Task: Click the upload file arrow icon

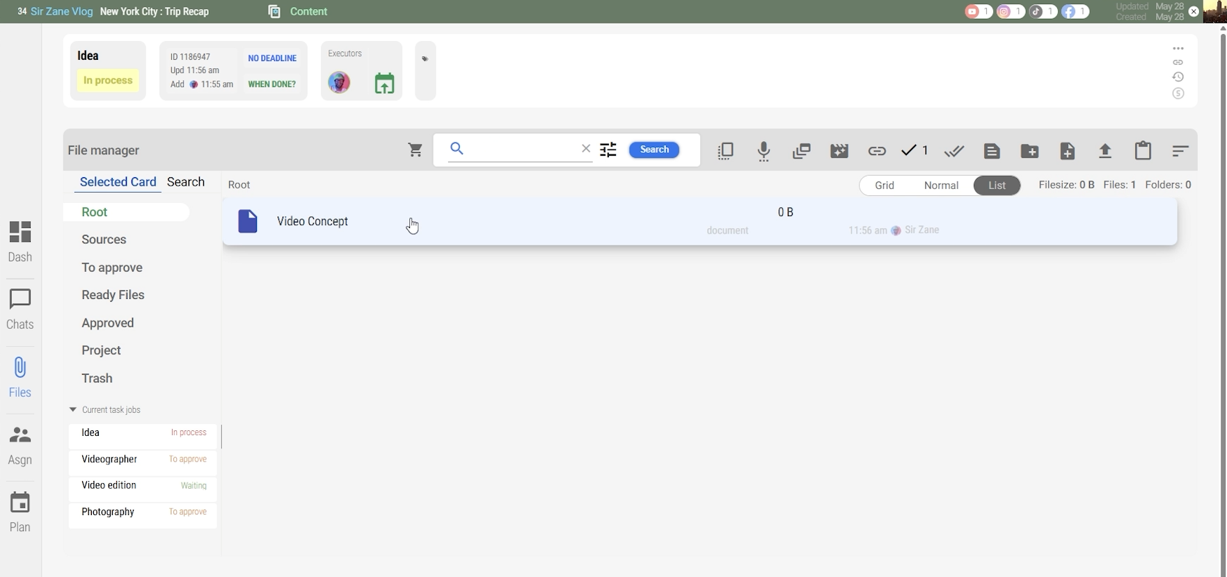Action: point(1105,151)
